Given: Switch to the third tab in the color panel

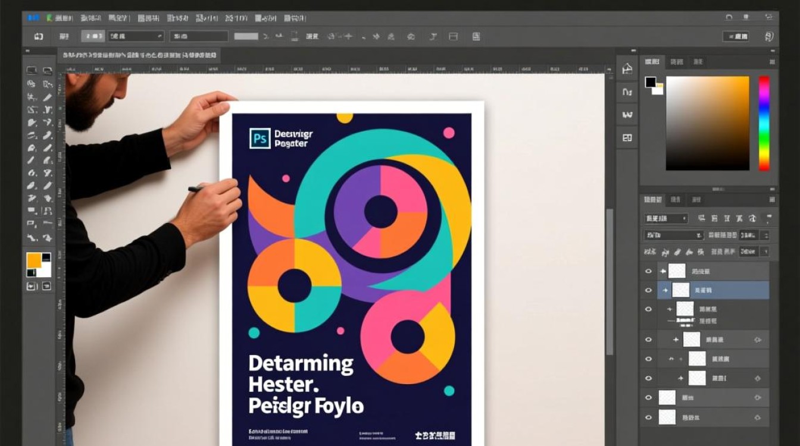Looking at the screenshot, I should (698, 62).
